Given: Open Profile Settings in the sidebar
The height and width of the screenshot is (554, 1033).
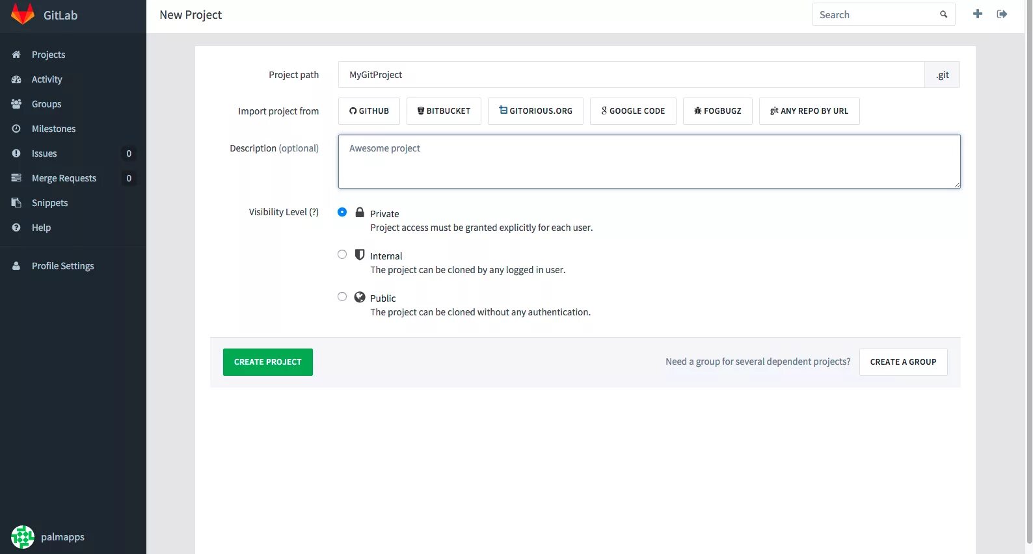Looking at the screenshot, I should coord(73,266).
